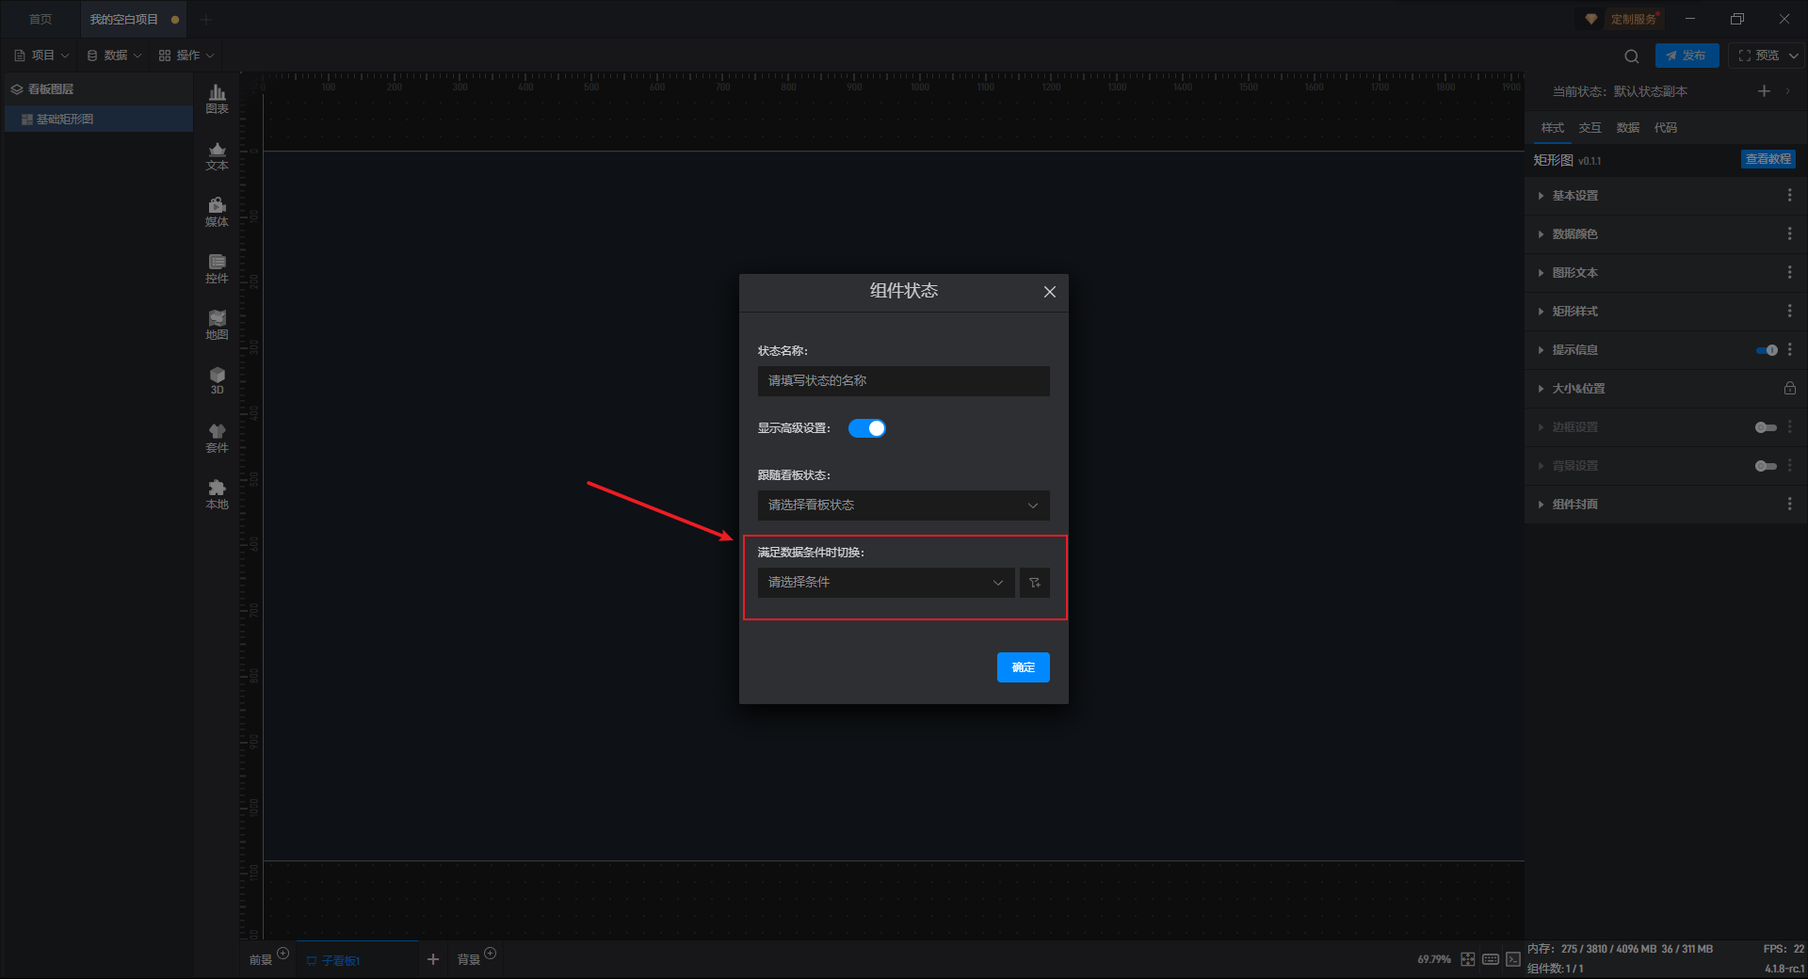Open the 文本 text components panel
This screenshot has width=1808, height=979.
coord(217,155)
